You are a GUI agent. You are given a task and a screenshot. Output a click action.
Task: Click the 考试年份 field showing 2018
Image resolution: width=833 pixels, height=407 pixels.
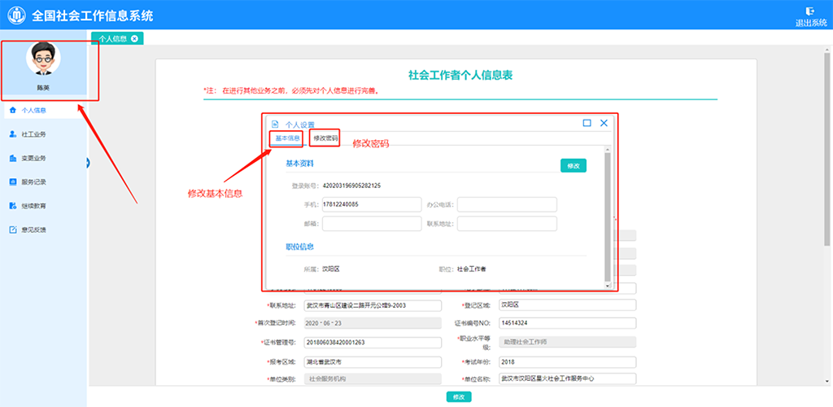click(x=567, y=362)
